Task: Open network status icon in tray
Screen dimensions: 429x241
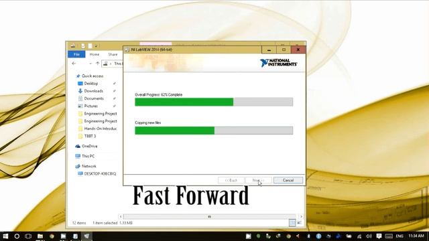Action: [x=359, y=236]
